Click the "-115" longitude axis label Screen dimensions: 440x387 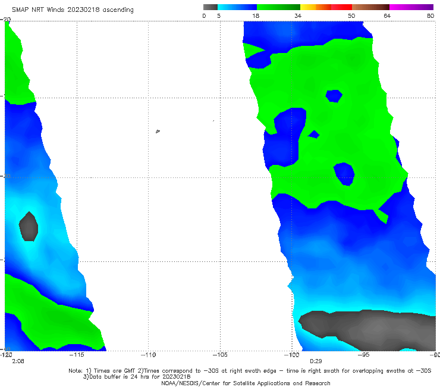(x=77, y=355)
